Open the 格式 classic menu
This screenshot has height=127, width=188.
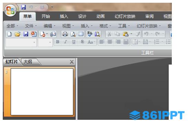[105, 26]
